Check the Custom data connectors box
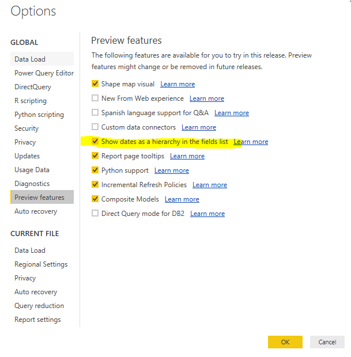 95,127
